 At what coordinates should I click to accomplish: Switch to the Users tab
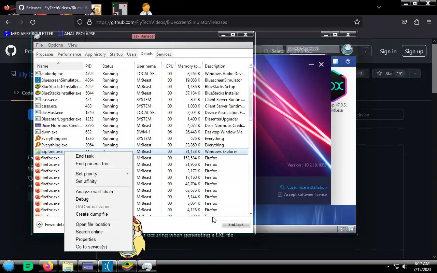tap(132, 54)
